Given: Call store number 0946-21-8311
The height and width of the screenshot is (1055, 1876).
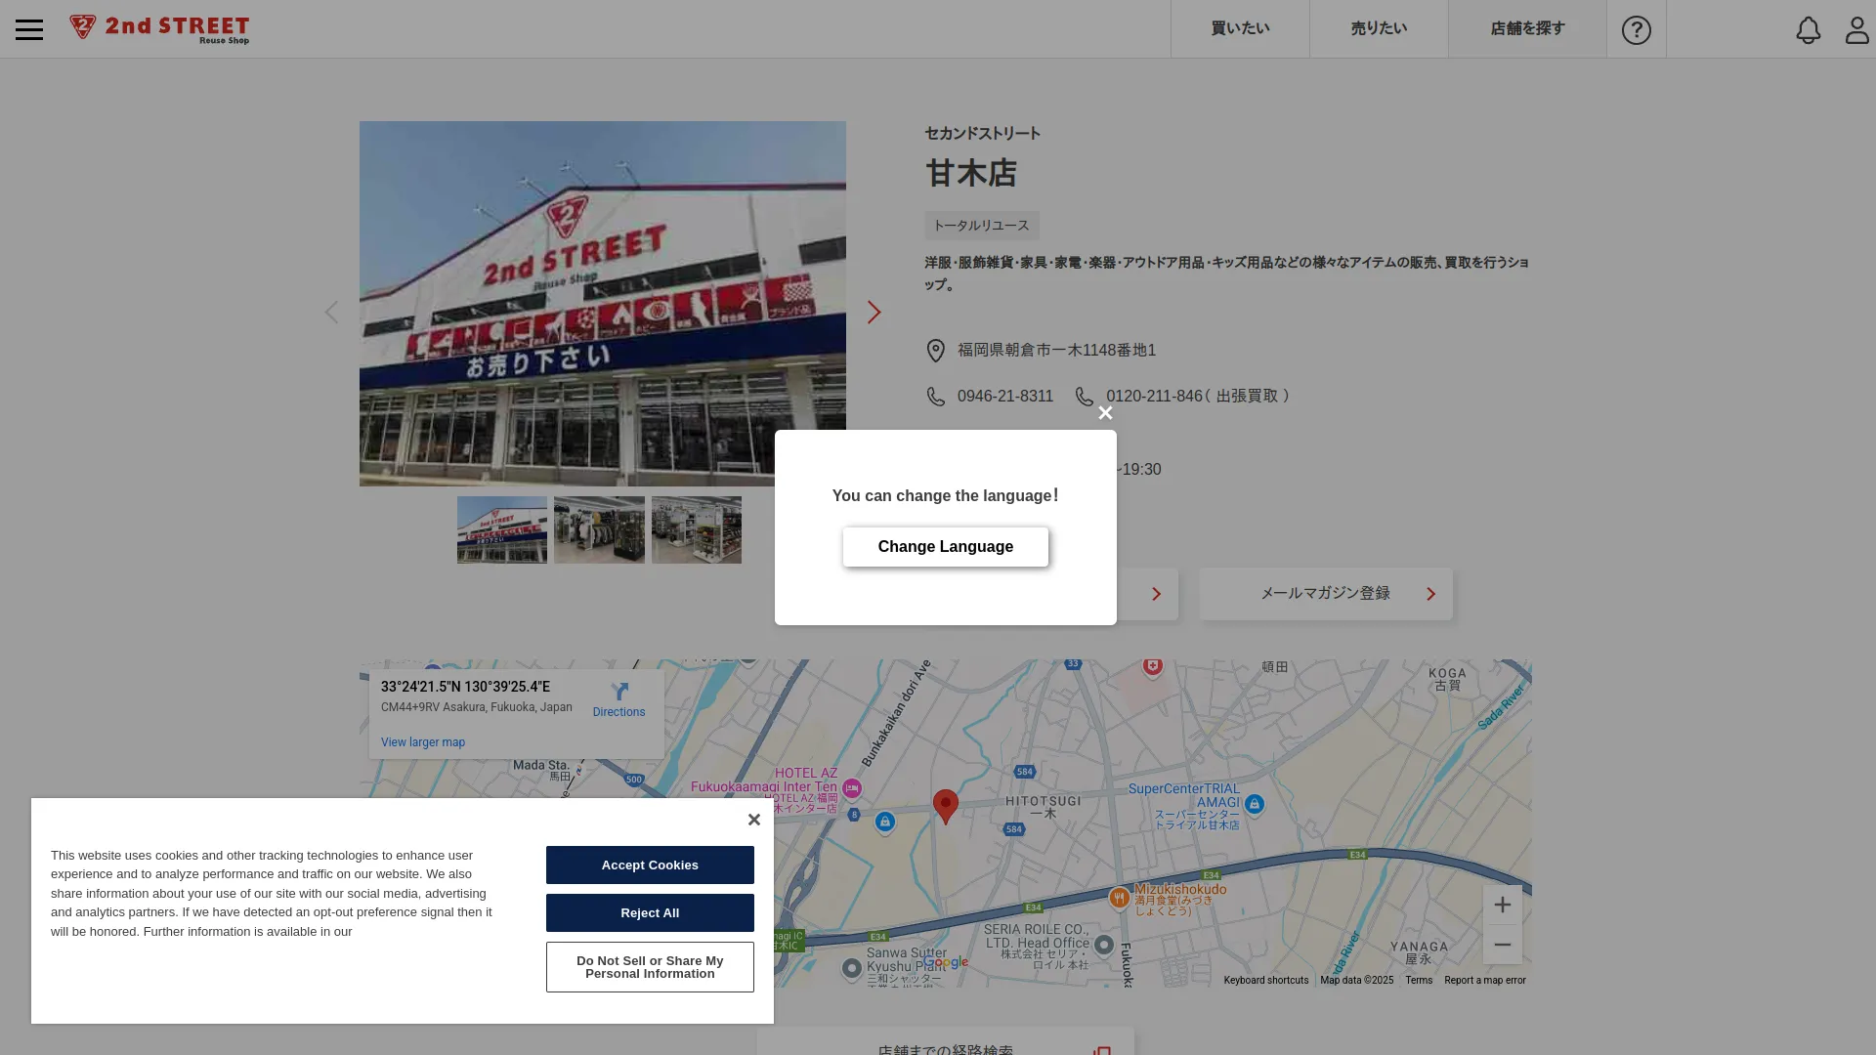Looking at the screenshot, I should [1005, 397].
